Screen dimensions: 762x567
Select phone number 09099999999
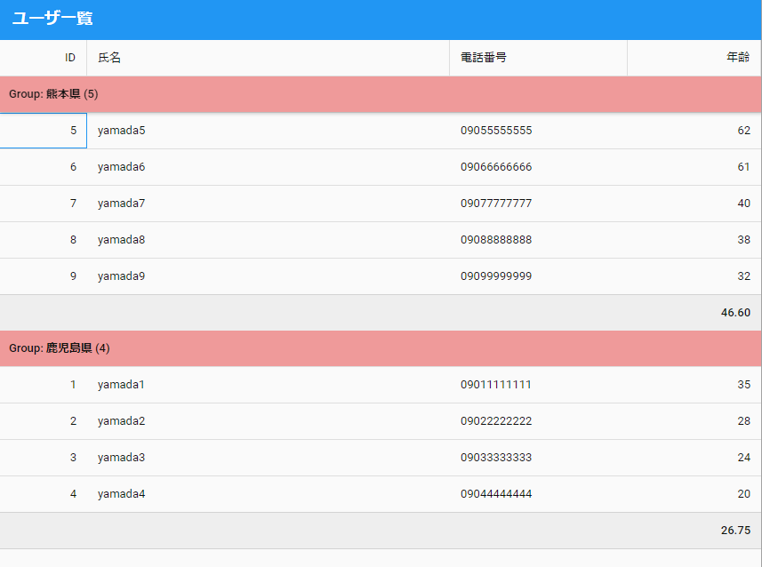pos(538,276)
